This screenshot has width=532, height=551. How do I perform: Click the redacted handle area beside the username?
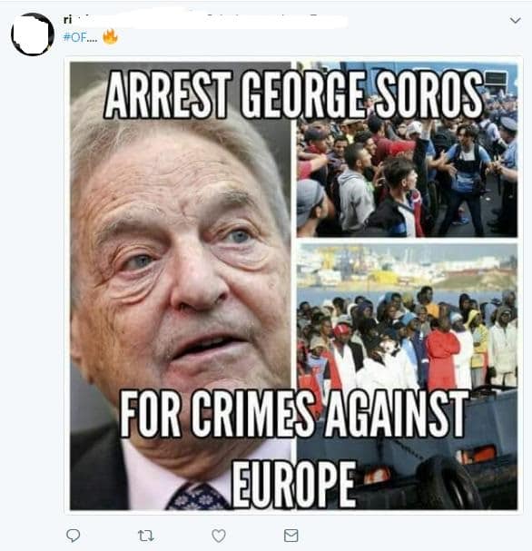tap(211, 20)
